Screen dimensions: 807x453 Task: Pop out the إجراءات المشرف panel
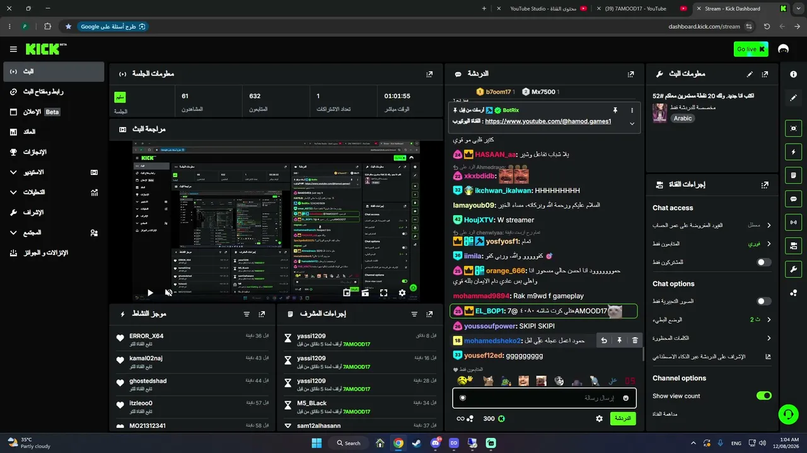pyautogui.click(x=429, y=314)
